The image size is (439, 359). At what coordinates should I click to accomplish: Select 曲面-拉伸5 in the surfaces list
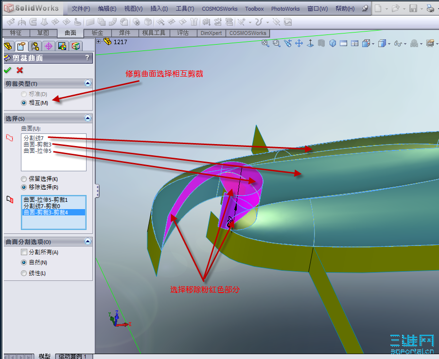[37, 151]
